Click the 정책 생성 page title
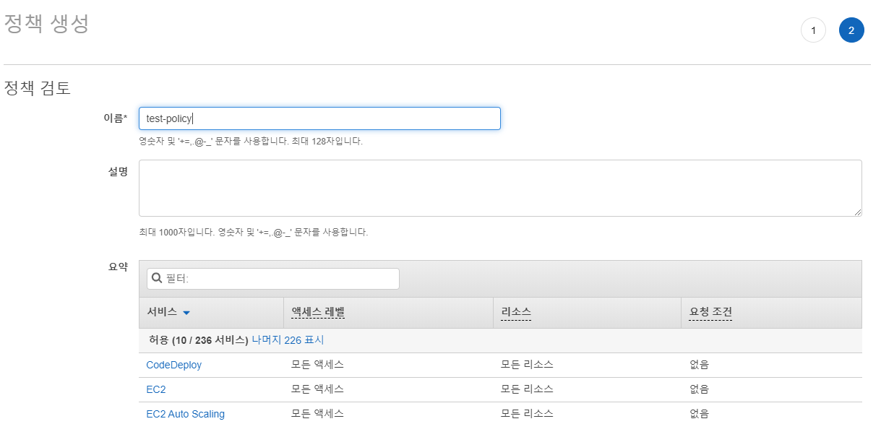 (47, 24)
